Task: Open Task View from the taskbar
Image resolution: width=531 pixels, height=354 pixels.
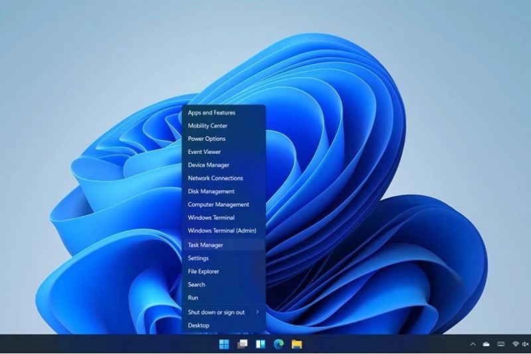Action: click(242, 344)
